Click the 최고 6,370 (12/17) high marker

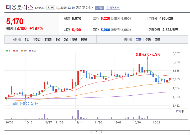(147, 55)
